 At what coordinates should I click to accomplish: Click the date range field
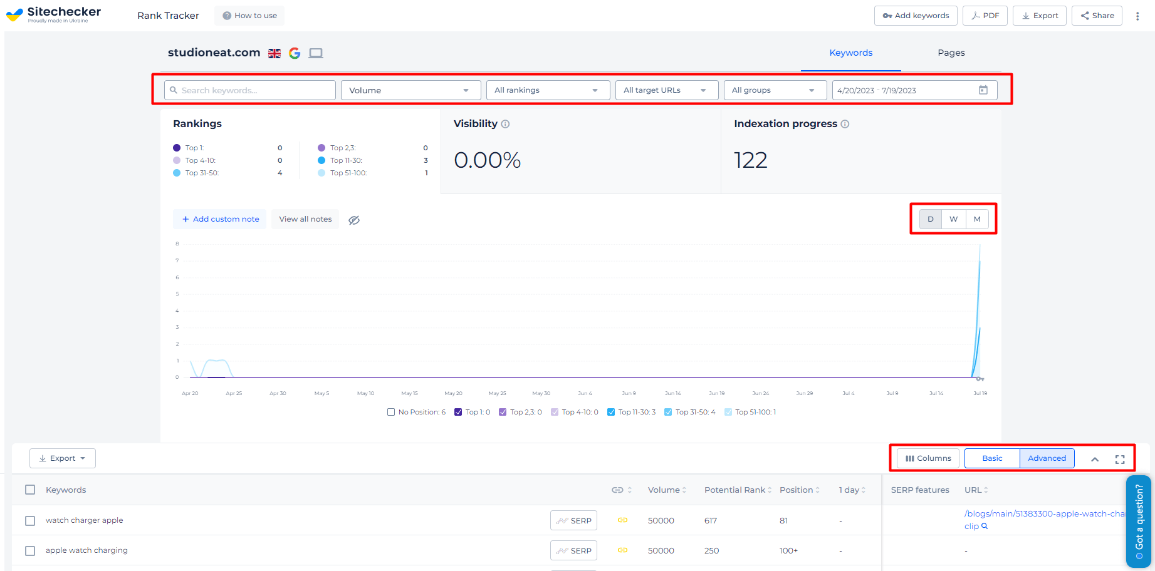click(914, 90)
